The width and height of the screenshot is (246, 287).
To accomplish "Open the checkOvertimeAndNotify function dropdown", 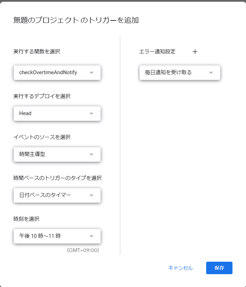I will (57, 73).
